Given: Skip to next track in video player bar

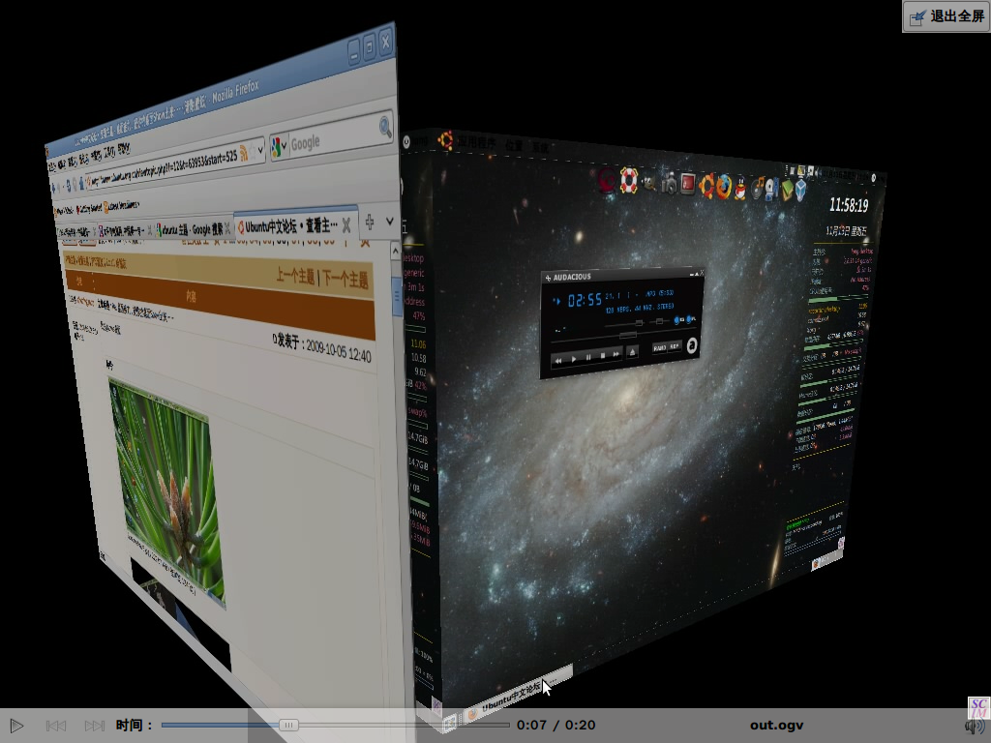Looking at the screenshot, I should pyautogui.click(x=95, y=726).
